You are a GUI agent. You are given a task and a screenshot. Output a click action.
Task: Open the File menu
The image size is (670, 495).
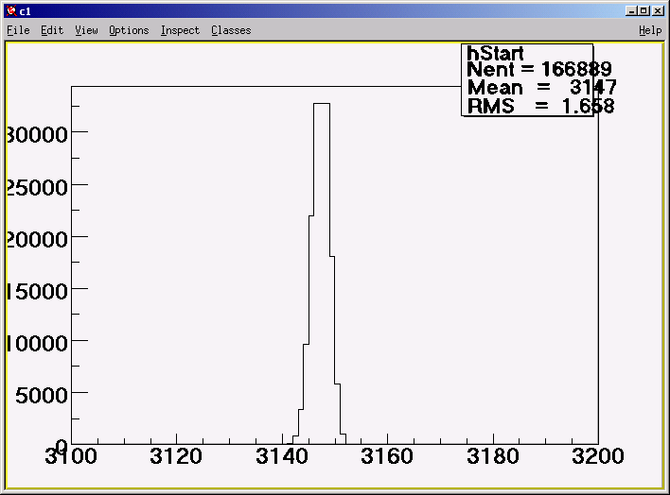tap(18, 30)
